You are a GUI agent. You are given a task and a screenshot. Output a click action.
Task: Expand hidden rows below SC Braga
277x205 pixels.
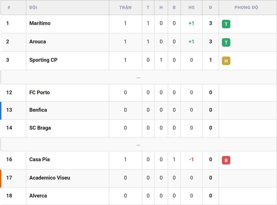point(138,145)
